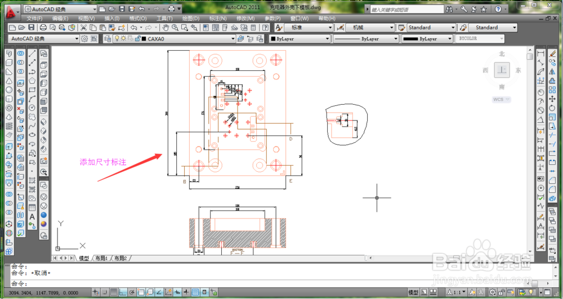Open the 修改(M) menu
This screenshot has width=563, height=299.
(245, 19)
